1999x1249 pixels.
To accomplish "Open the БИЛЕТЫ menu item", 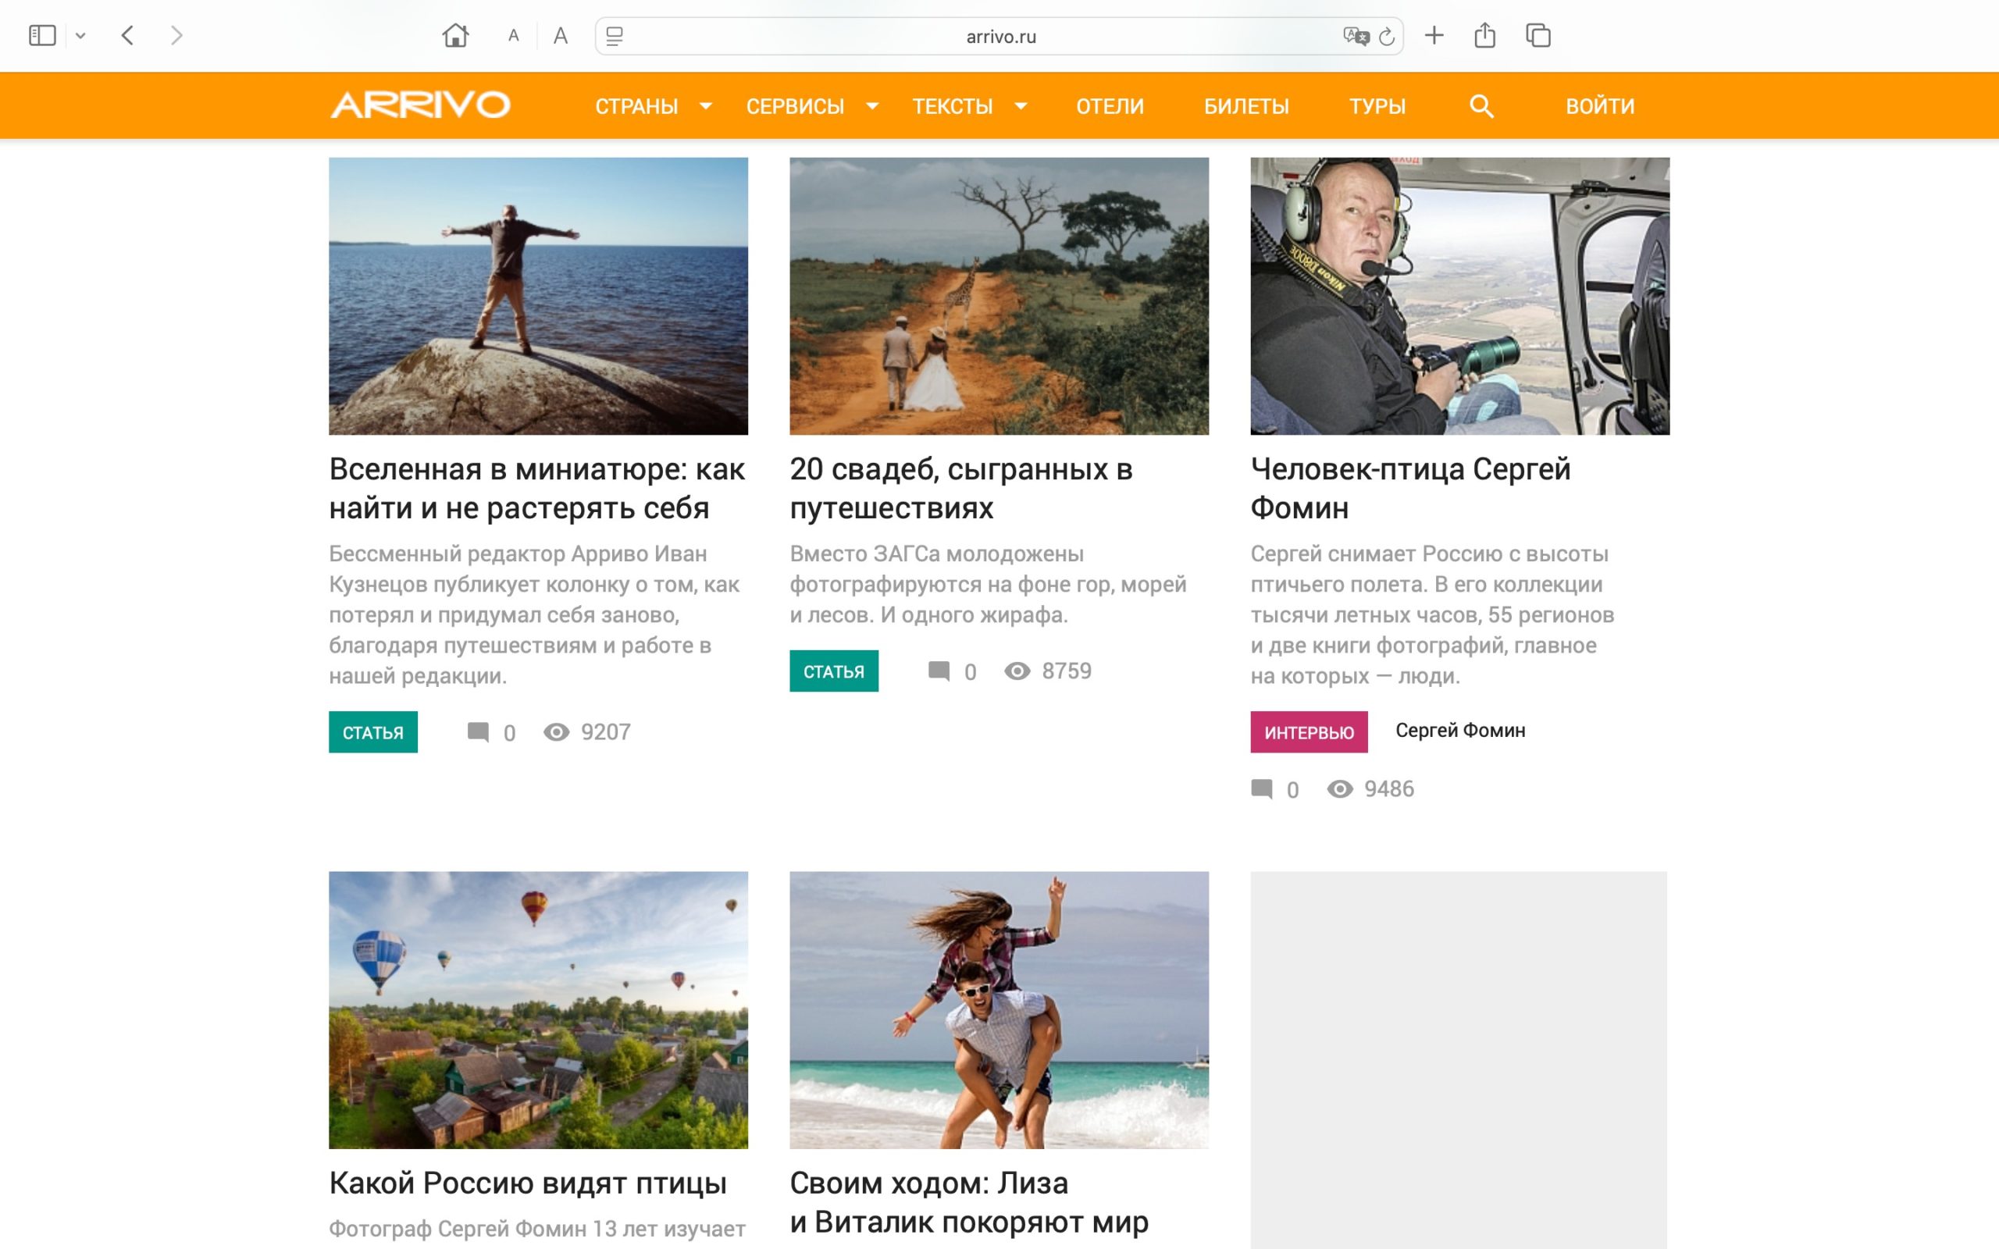I will 1245,105.
